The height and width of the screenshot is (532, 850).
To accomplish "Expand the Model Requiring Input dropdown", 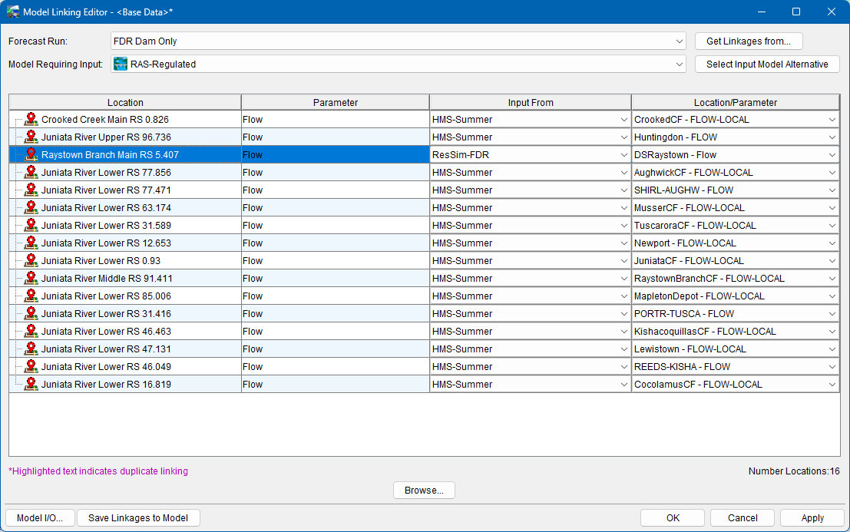I will point(680,64).
